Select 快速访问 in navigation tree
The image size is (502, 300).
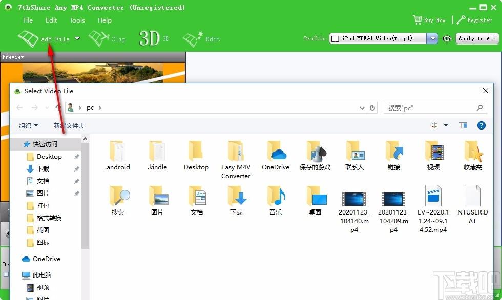click(45, 144)
